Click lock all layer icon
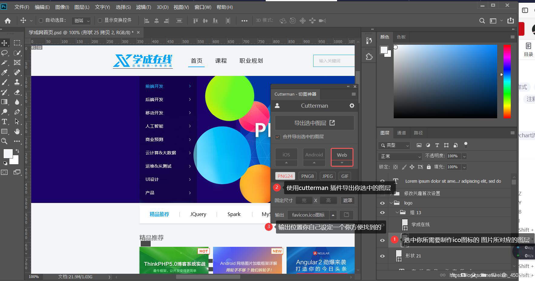The width and height of the screenshot is (535, 281). (428, 167)
